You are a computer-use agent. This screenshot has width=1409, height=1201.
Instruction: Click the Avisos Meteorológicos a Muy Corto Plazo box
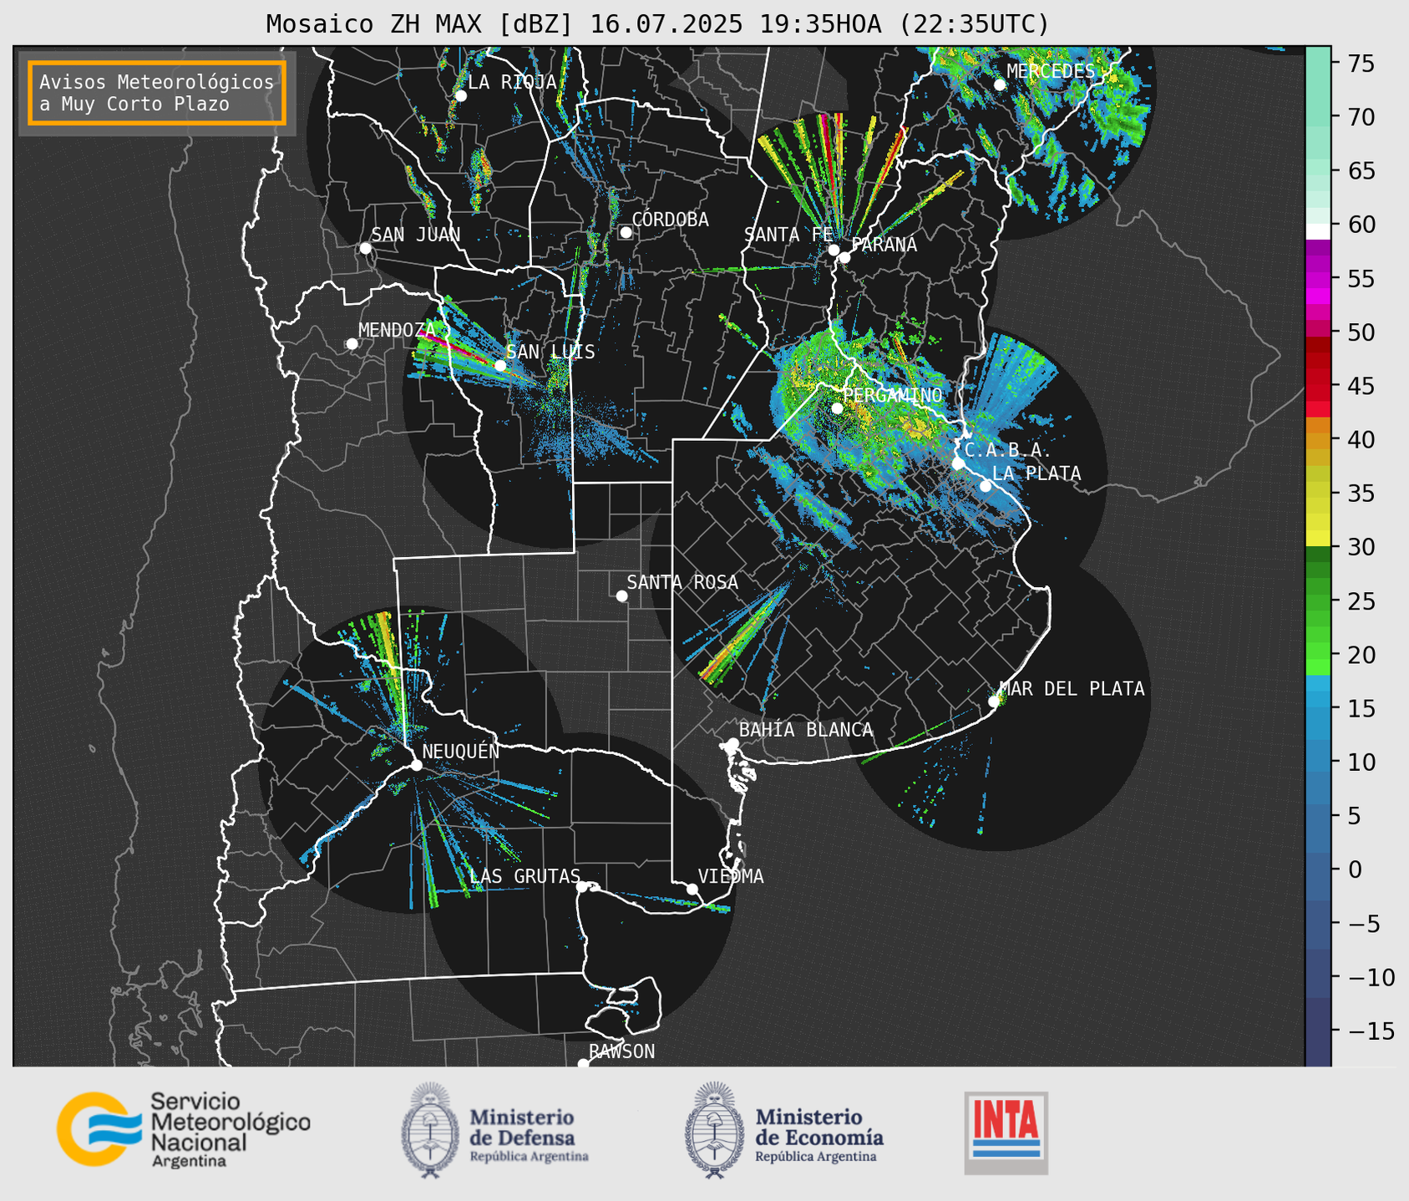[157, 93]
